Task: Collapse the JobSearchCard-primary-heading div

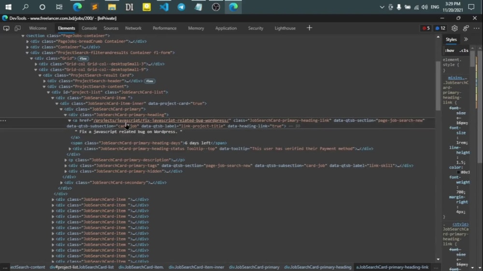Action: 65,115
